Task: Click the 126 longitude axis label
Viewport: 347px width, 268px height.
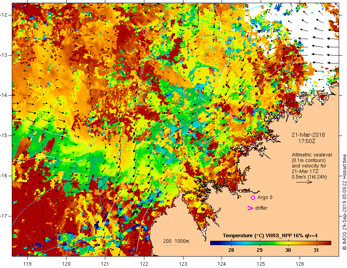Action: 300,264
